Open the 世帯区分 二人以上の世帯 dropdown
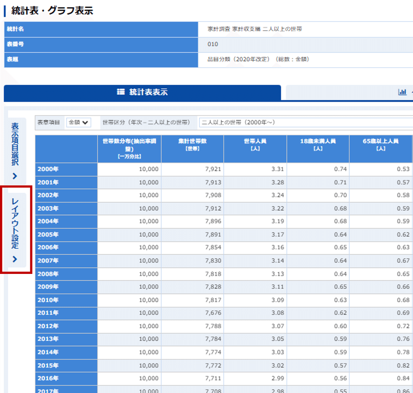Screen dimensions: 413x393 coord(306,123)
